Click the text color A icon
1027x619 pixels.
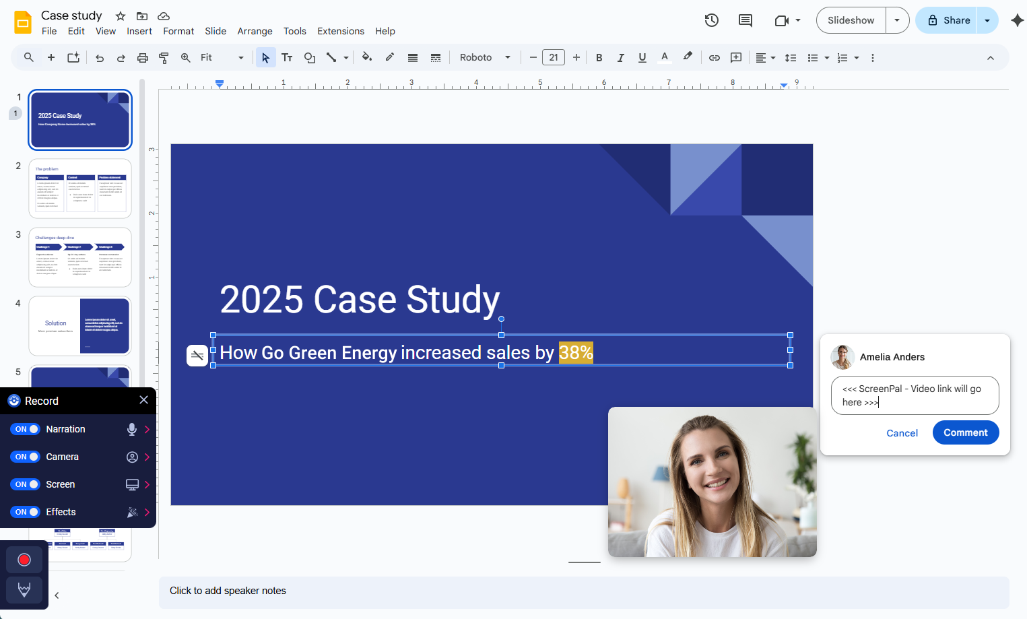tap(665, 57)
